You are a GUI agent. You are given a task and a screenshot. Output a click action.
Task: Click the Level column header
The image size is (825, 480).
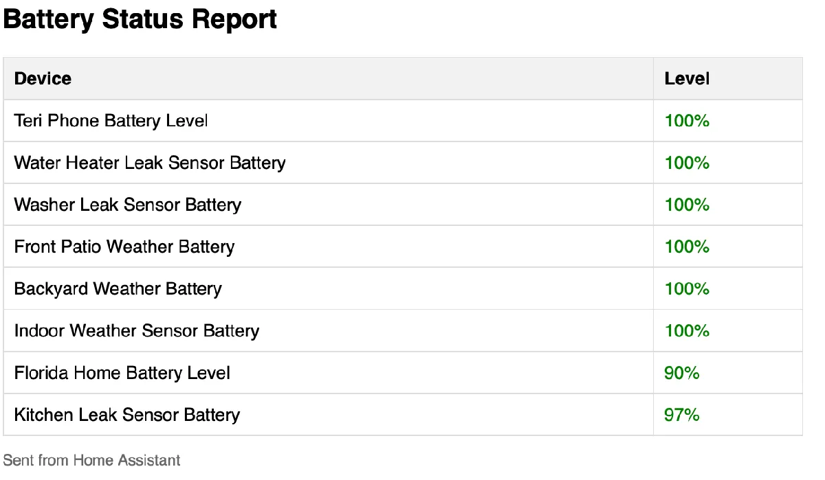tap(687, 79)
